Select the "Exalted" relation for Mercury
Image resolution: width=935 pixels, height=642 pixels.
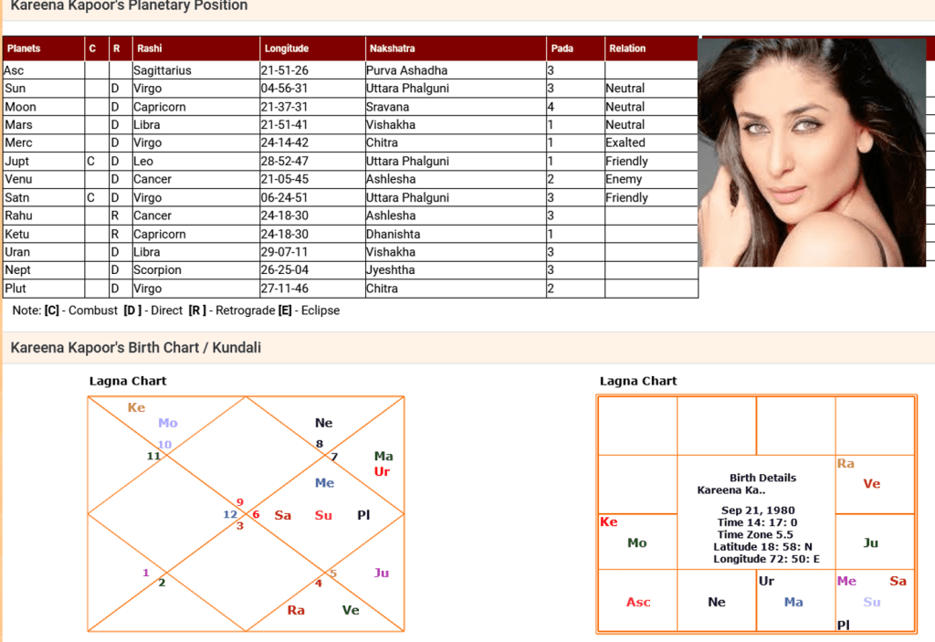[625, 142]
